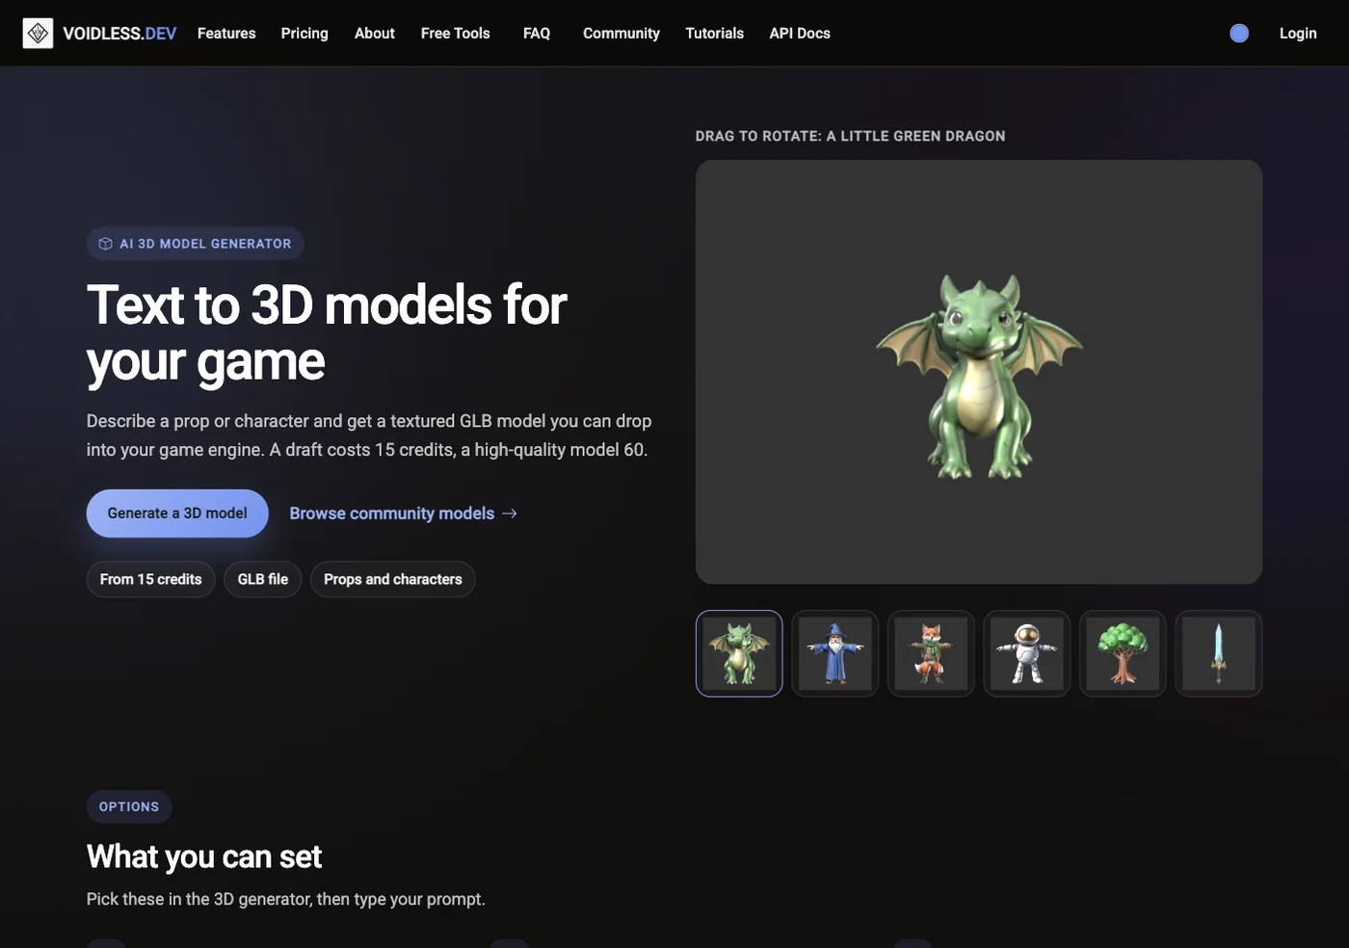Click the blue circle theme toggle
Image resolution: width=1349 pixels, height=948 pixels.
click(x=1239, y=34)
